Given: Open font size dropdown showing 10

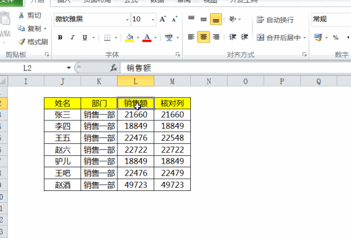Looking at the screenshot, I should click(153, 20).
